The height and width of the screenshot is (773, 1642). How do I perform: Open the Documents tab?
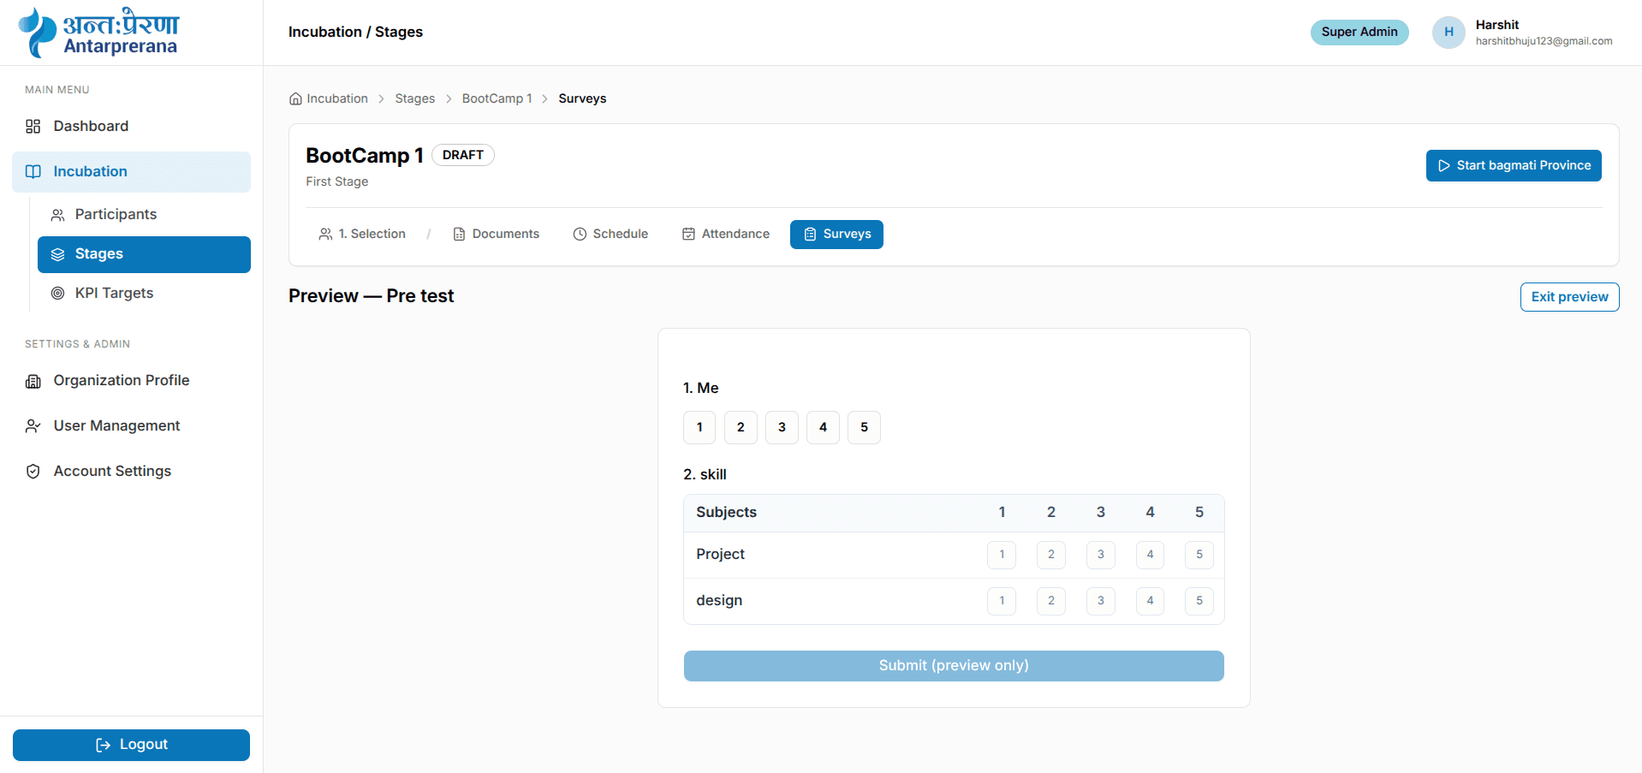[x=496, y=235]
